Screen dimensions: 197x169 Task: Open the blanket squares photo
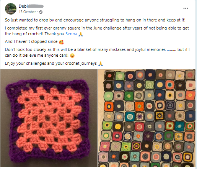(x=147, y=118)
